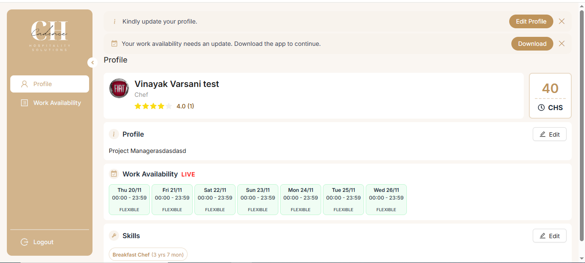Click the star rating under Chef
The image size is (585, 263).
point(153,106)
